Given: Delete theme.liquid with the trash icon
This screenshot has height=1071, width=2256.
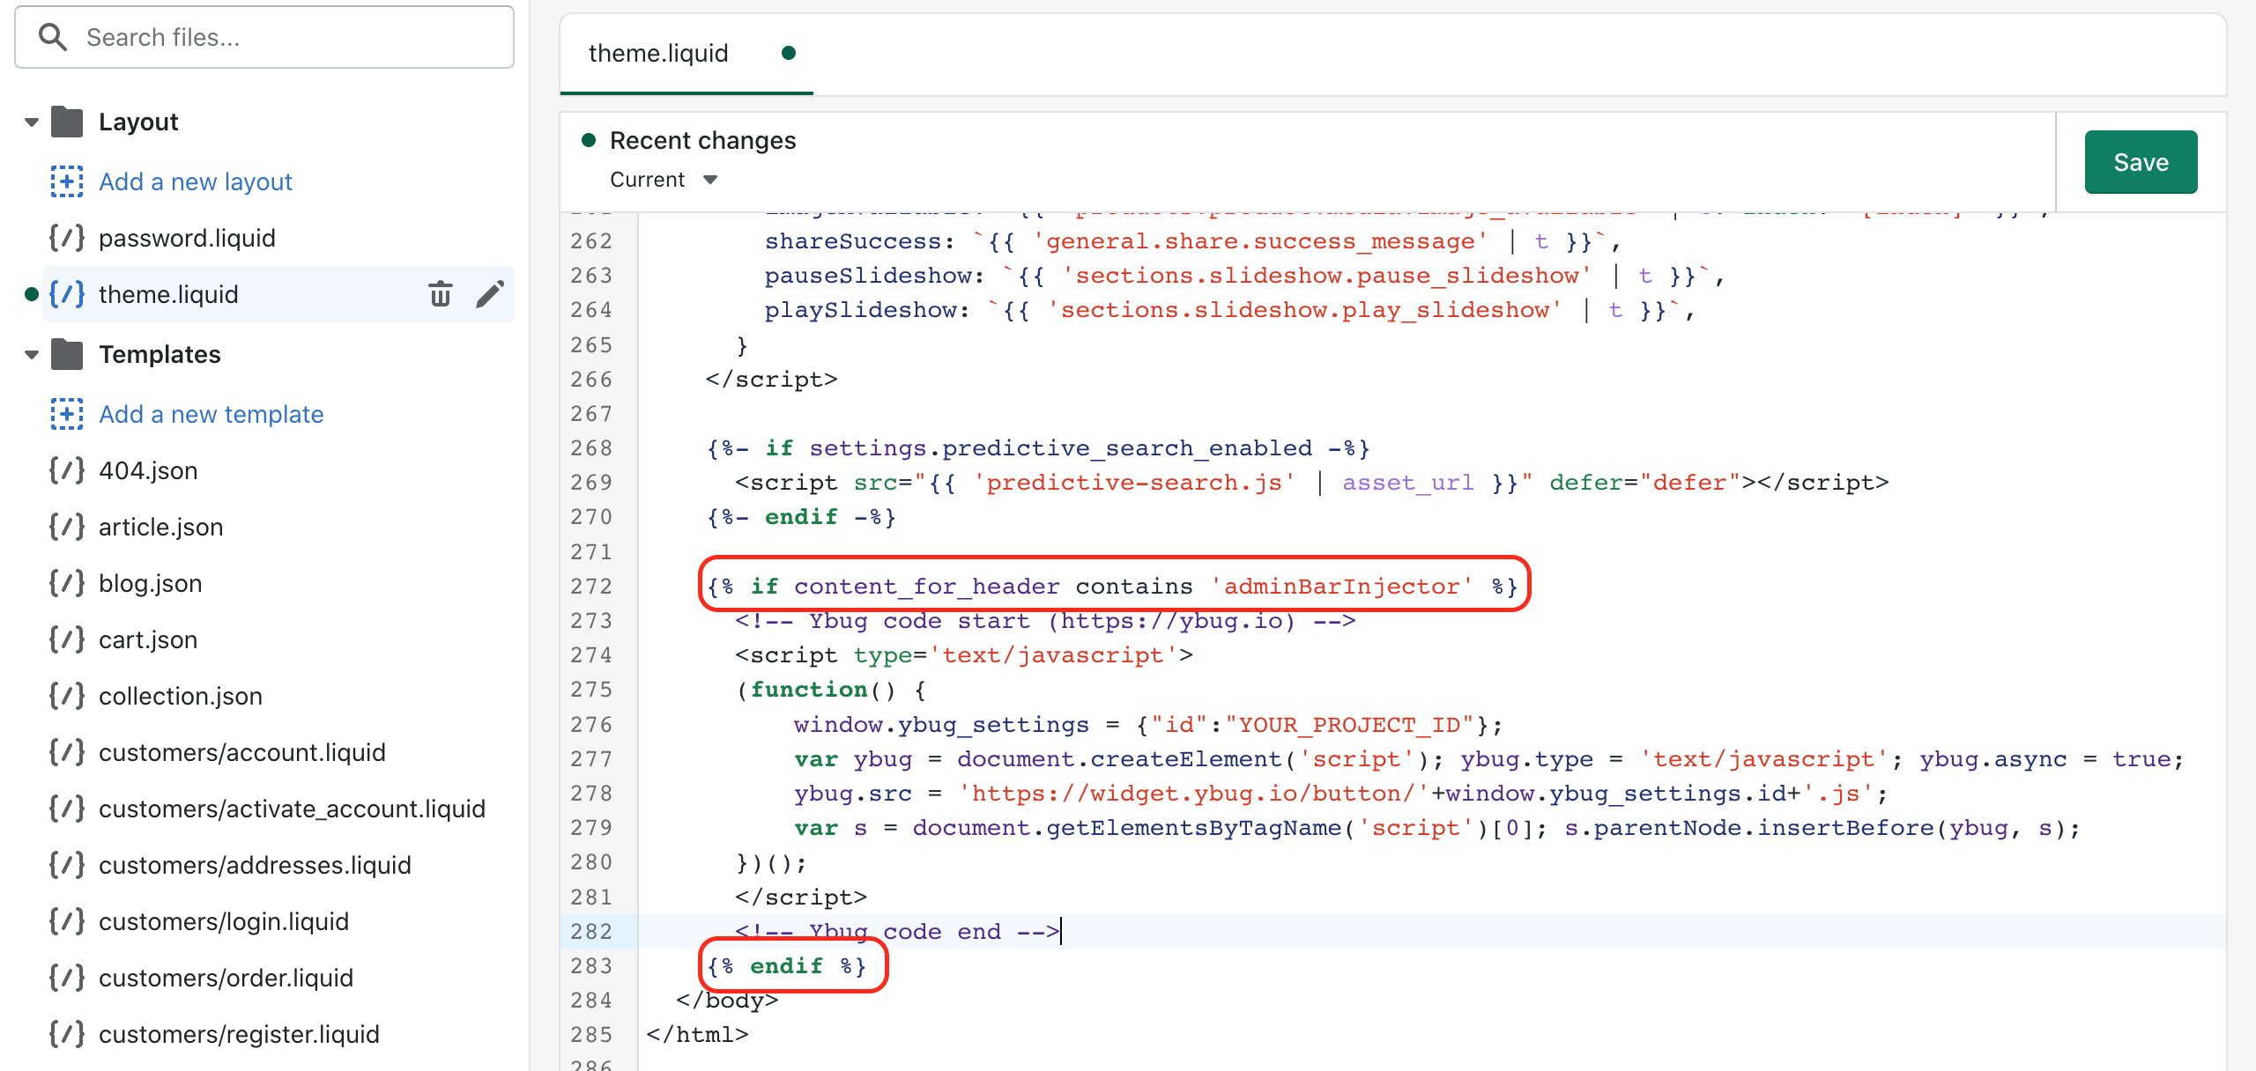Looking at the screenshot, I should pyautogui.click(x=441, y=294).
